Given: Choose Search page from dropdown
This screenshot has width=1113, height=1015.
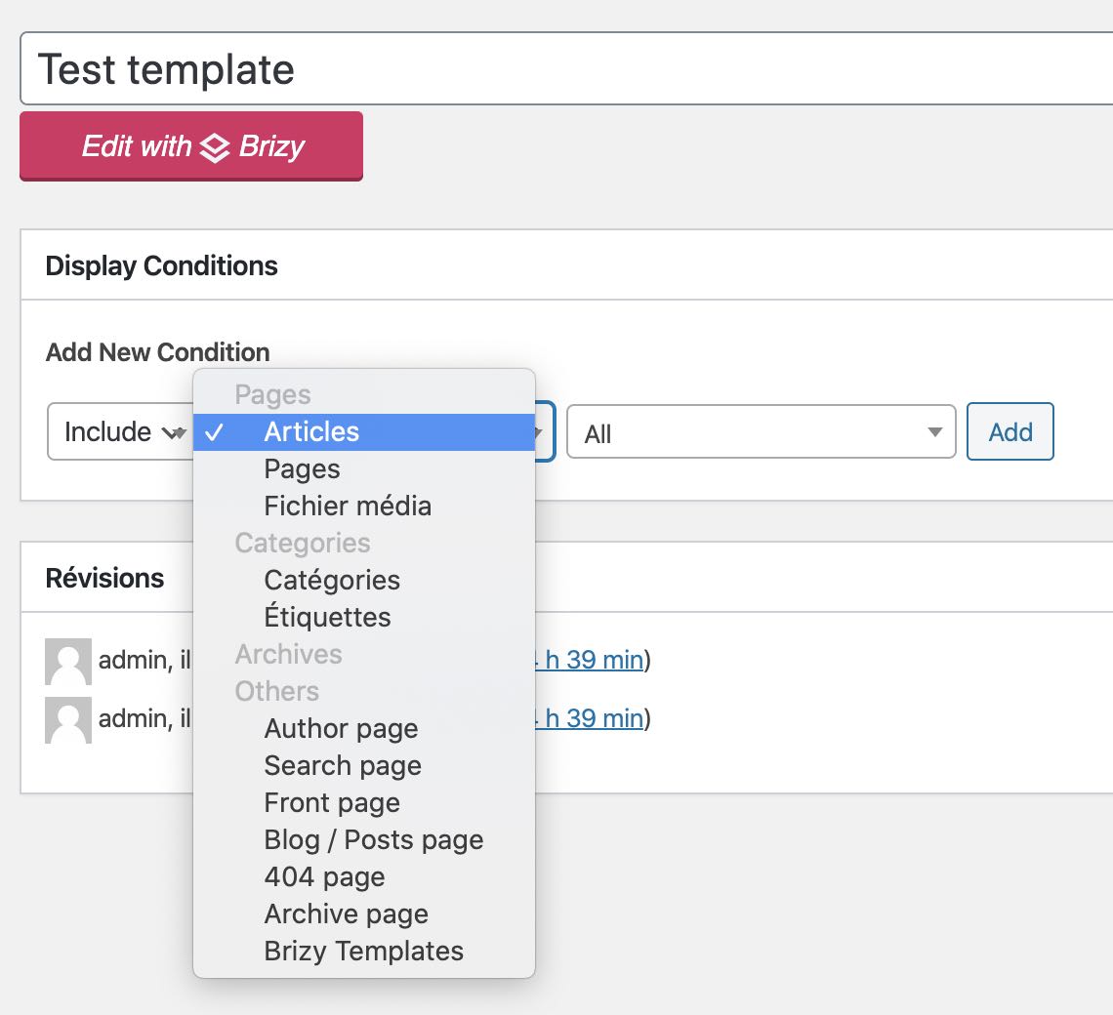Looking at the screenshot, I should tap(343, 766).
